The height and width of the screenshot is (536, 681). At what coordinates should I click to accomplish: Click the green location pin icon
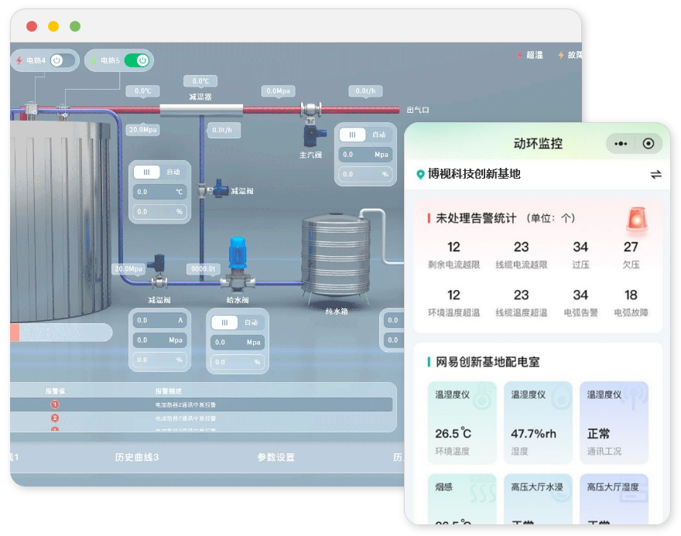click(421, 175)
